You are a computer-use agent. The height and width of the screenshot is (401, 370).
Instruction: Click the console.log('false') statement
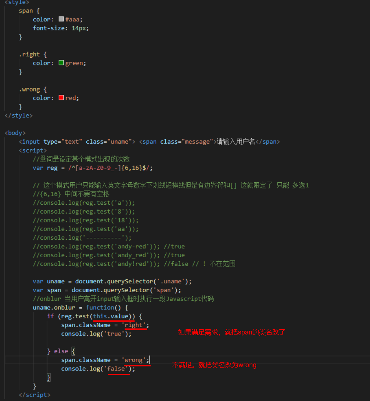[x=98, y=369]
